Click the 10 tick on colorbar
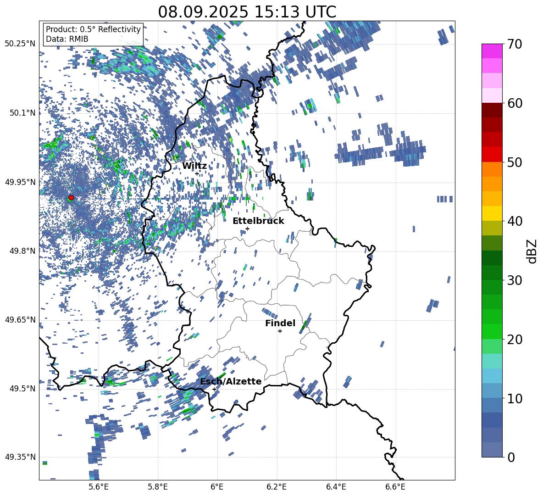The height and width of the screenshot is (496, 543). click(x=514, y=398)
